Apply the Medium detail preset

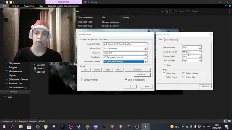click(97, 70)
